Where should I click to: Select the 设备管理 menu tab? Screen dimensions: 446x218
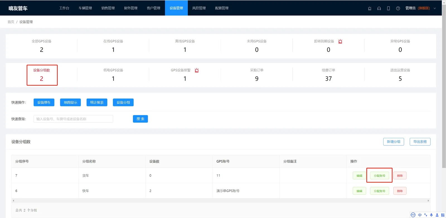point(176,8)
